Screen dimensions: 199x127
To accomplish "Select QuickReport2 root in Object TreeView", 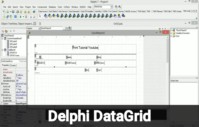I will (9, 36).
